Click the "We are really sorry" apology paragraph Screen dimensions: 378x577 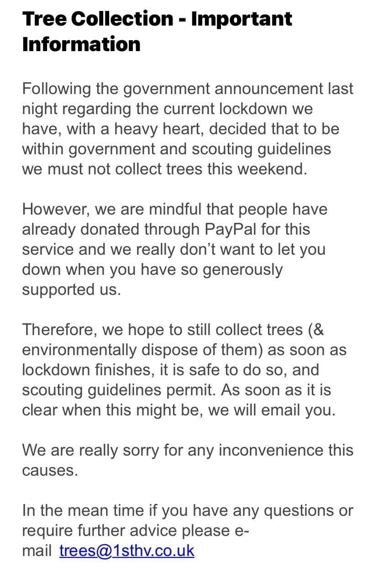tap(188, 460)
